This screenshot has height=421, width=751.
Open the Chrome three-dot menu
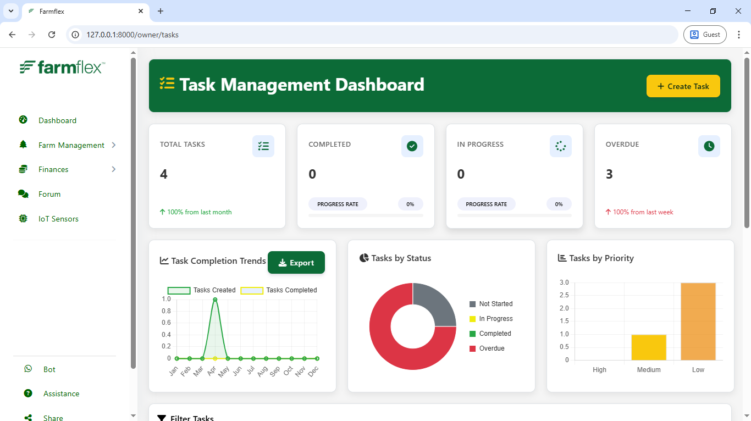tap(739, 35)
